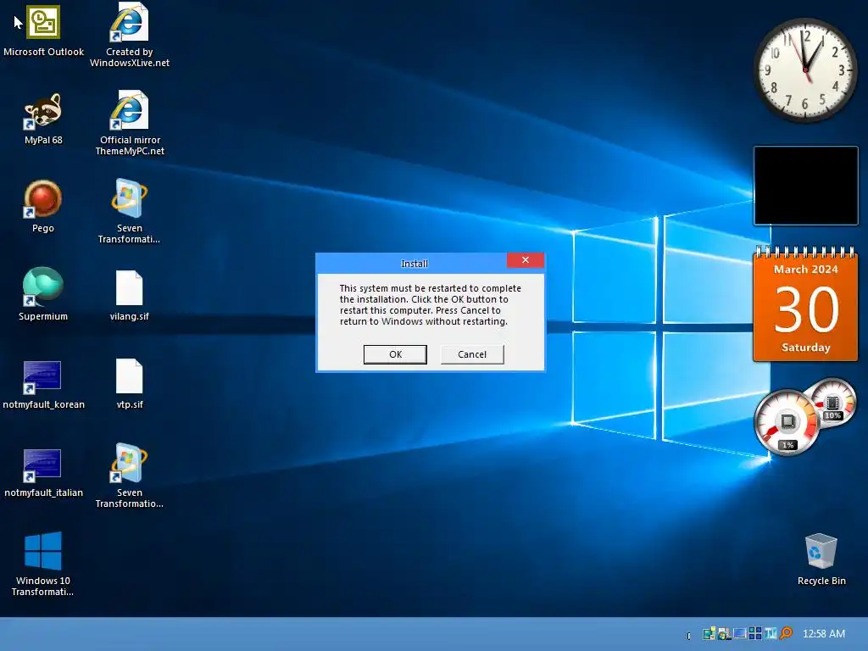868x651 pixels.
Task: Click OK to restart the computer
Action: (x=395, y=354)
